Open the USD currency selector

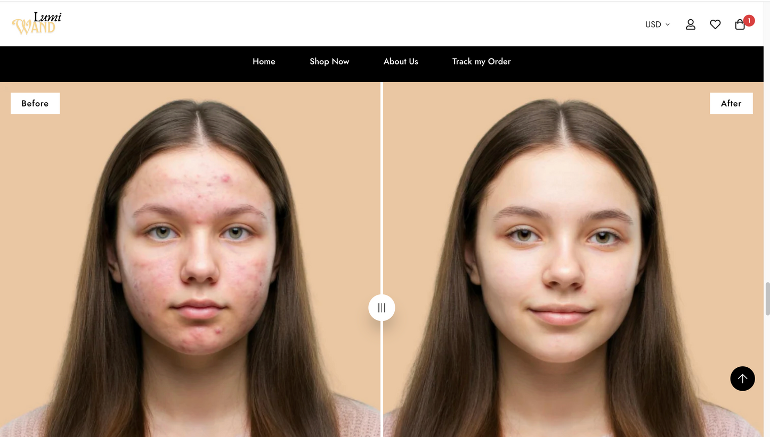[x=657, y=24]
